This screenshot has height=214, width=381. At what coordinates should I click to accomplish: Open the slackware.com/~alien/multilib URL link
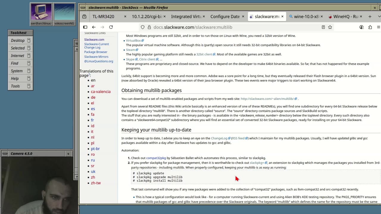pyautogui.click(x=268, y=99)
